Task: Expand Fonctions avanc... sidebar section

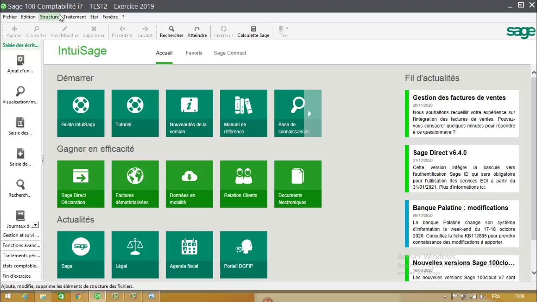Action: [21, 245]
